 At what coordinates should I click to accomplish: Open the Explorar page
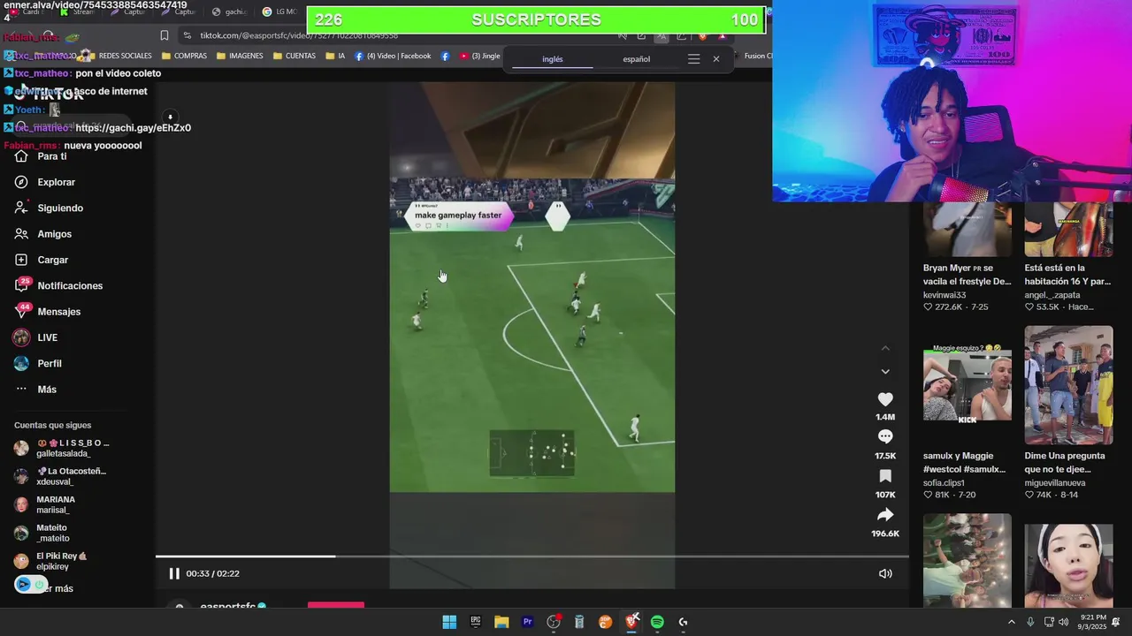(45, 182)
